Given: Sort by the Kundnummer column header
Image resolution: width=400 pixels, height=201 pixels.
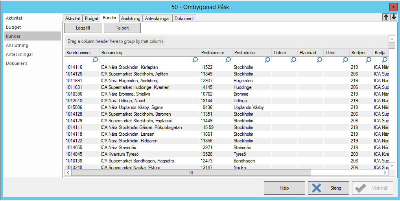Looking at the screenshot, I should point(82,53).
